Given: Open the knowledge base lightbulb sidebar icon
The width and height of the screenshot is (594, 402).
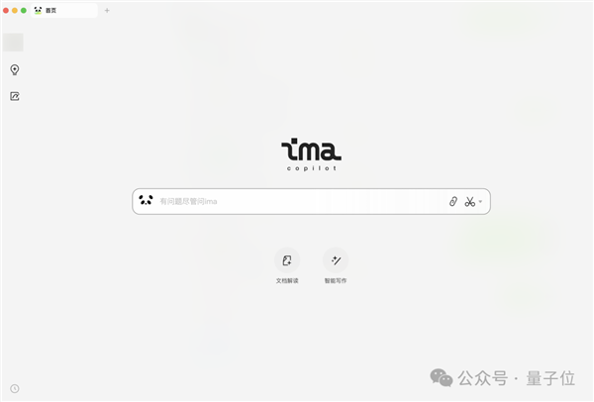Looking at the screenshot, I should [x=15, y=69].
